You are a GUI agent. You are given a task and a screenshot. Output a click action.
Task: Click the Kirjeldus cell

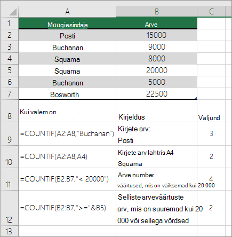tap(156, 111)
